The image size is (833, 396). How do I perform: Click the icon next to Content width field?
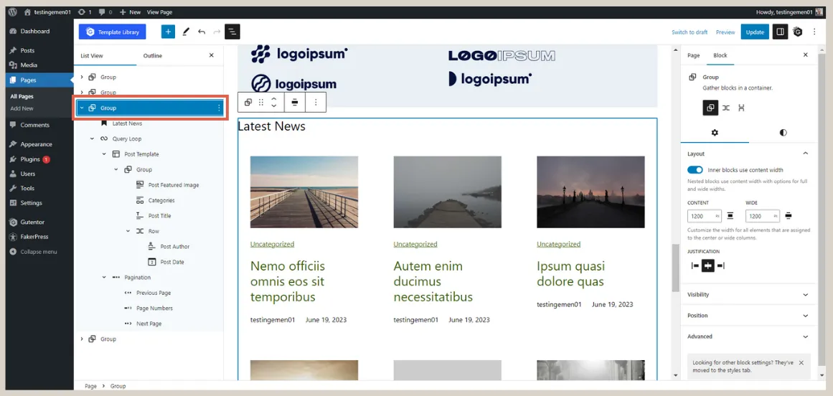[x=730, y=216]
